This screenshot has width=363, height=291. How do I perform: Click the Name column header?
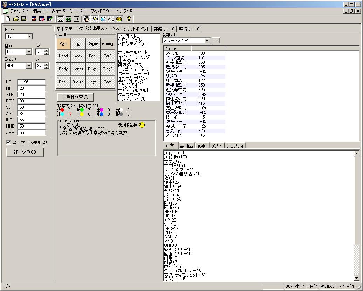point(177,48)
